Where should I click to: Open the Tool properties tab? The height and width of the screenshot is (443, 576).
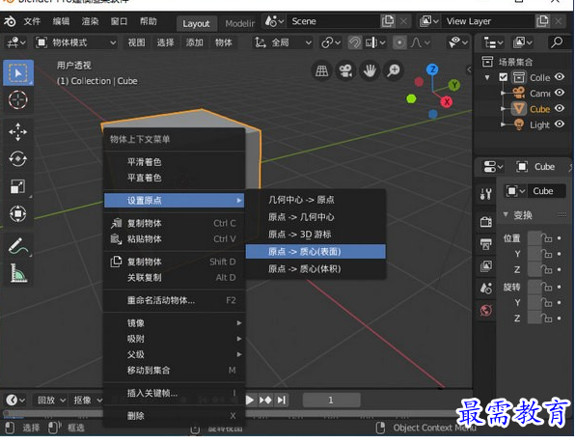(485, 193)
